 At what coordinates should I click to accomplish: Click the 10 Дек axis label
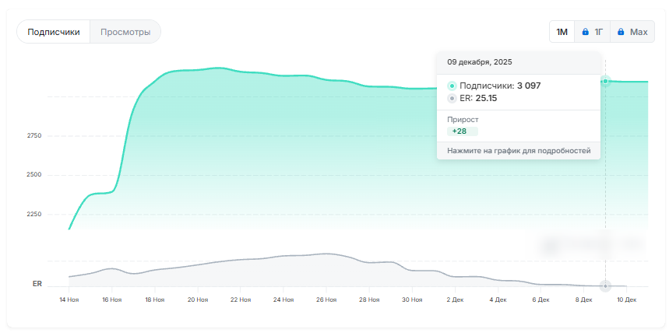point(627,299)
